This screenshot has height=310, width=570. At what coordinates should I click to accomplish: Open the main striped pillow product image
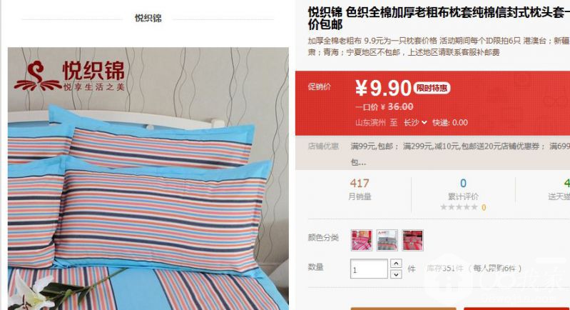(148, 179)
